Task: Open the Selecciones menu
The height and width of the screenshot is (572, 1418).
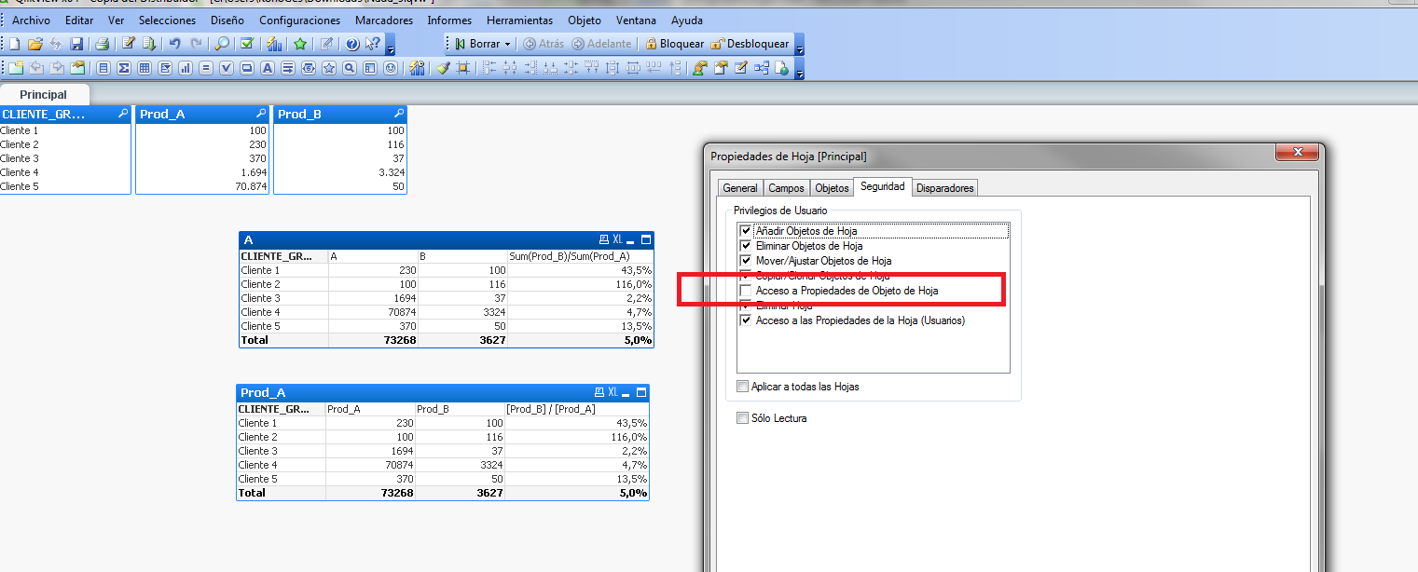Action: pyautogui.click(x=167, y=20)
